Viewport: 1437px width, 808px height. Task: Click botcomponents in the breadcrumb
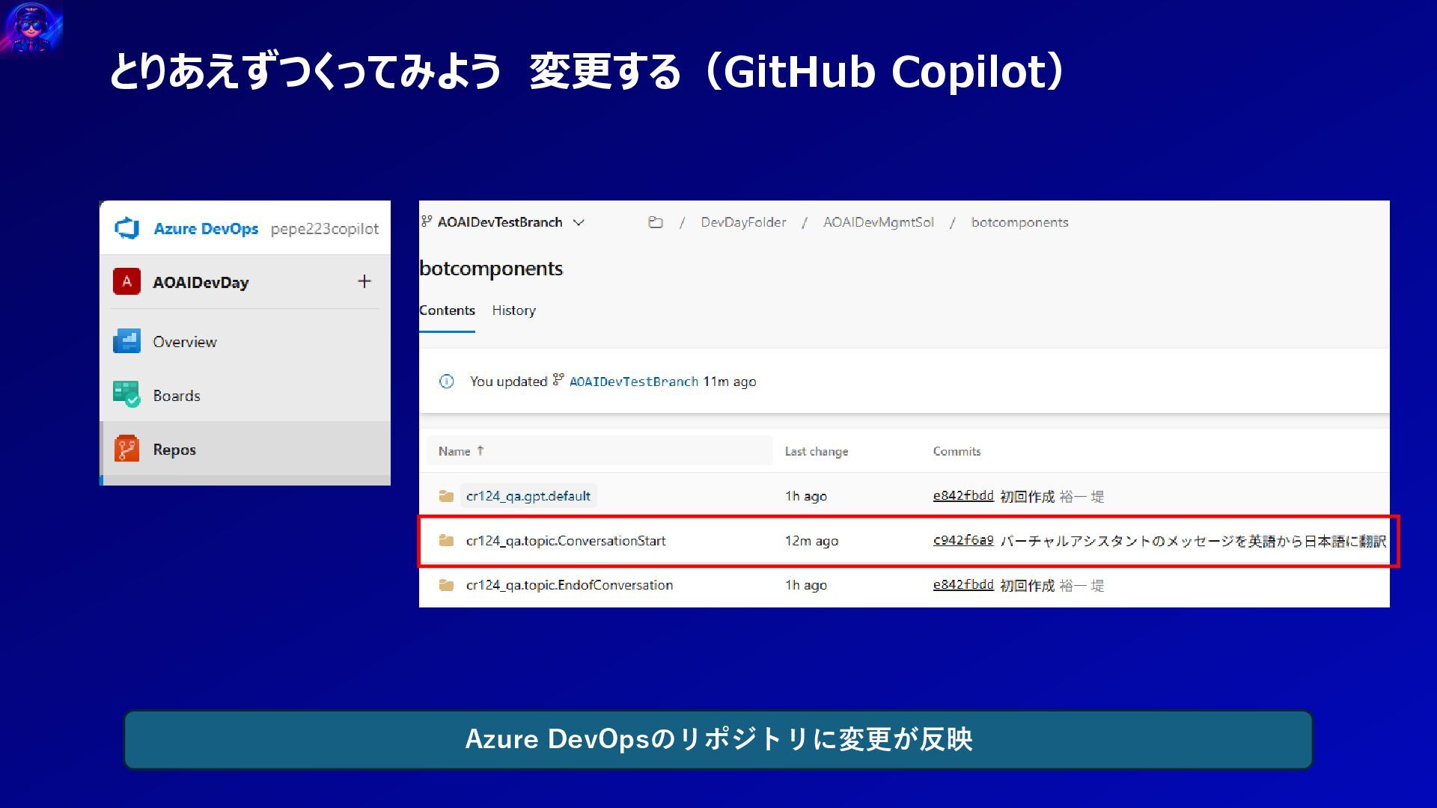coord(1019,222)
